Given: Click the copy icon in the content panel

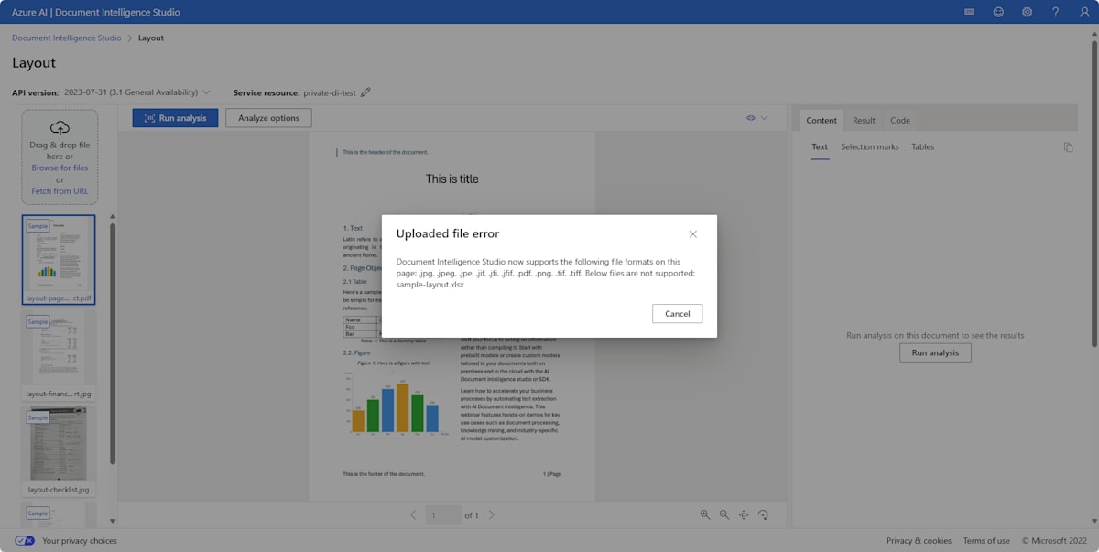Looking at the screenshot, I should [x=1068, y=147].
